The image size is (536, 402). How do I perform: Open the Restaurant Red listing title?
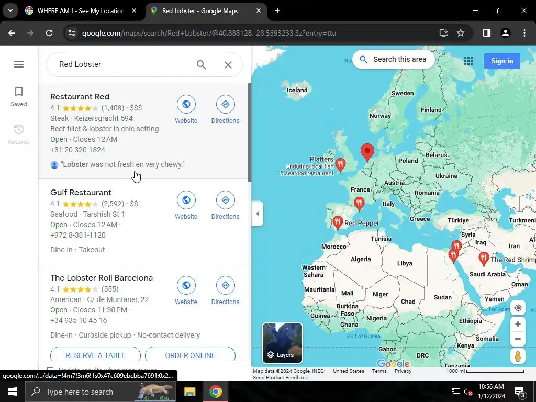(80, 97)
